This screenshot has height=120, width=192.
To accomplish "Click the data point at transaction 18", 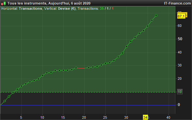I will [76, 68].
